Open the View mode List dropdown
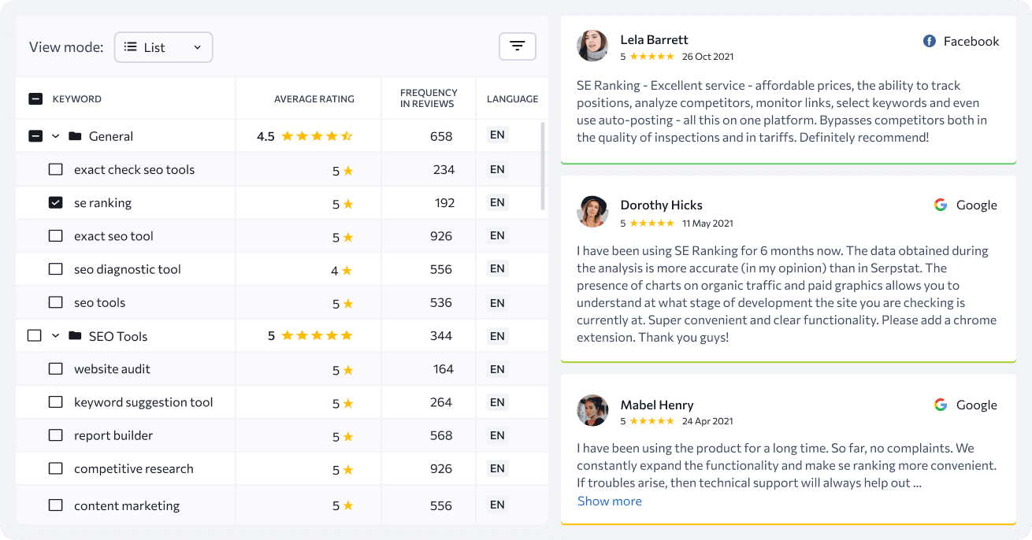 coord(164,47)
